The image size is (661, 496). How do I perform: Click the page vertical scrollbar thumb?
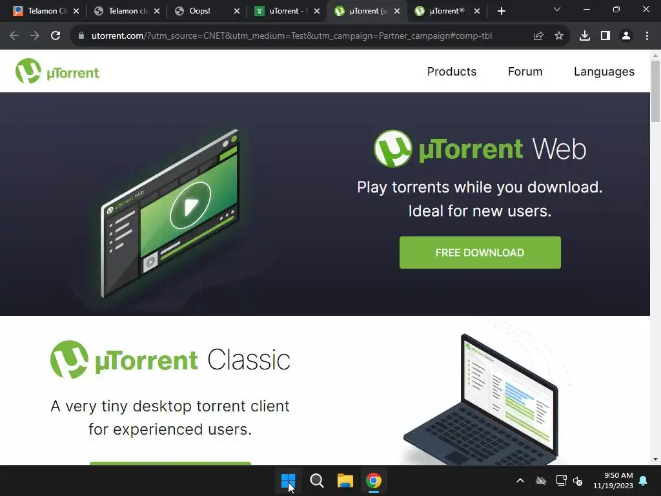(x=655, y=90)
